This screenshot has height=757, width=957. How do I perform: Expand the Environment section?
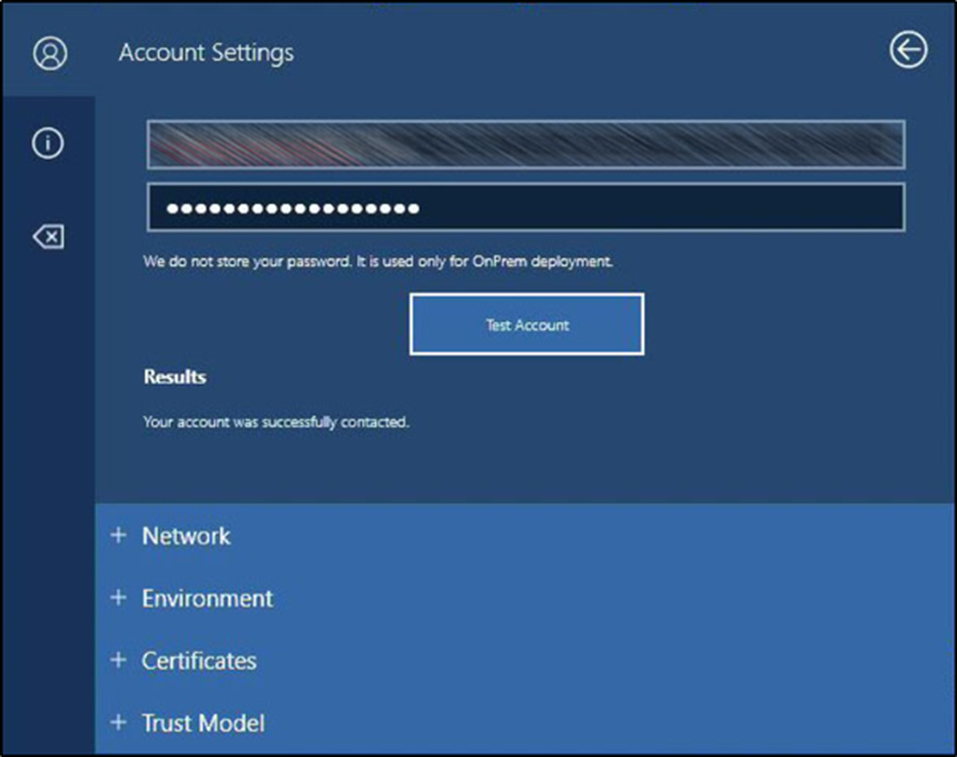coord(208,598)
